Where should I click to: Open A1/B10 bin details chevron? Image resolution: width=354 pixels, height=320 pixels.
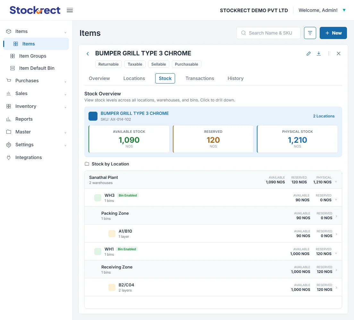click(x=336, y=234)
